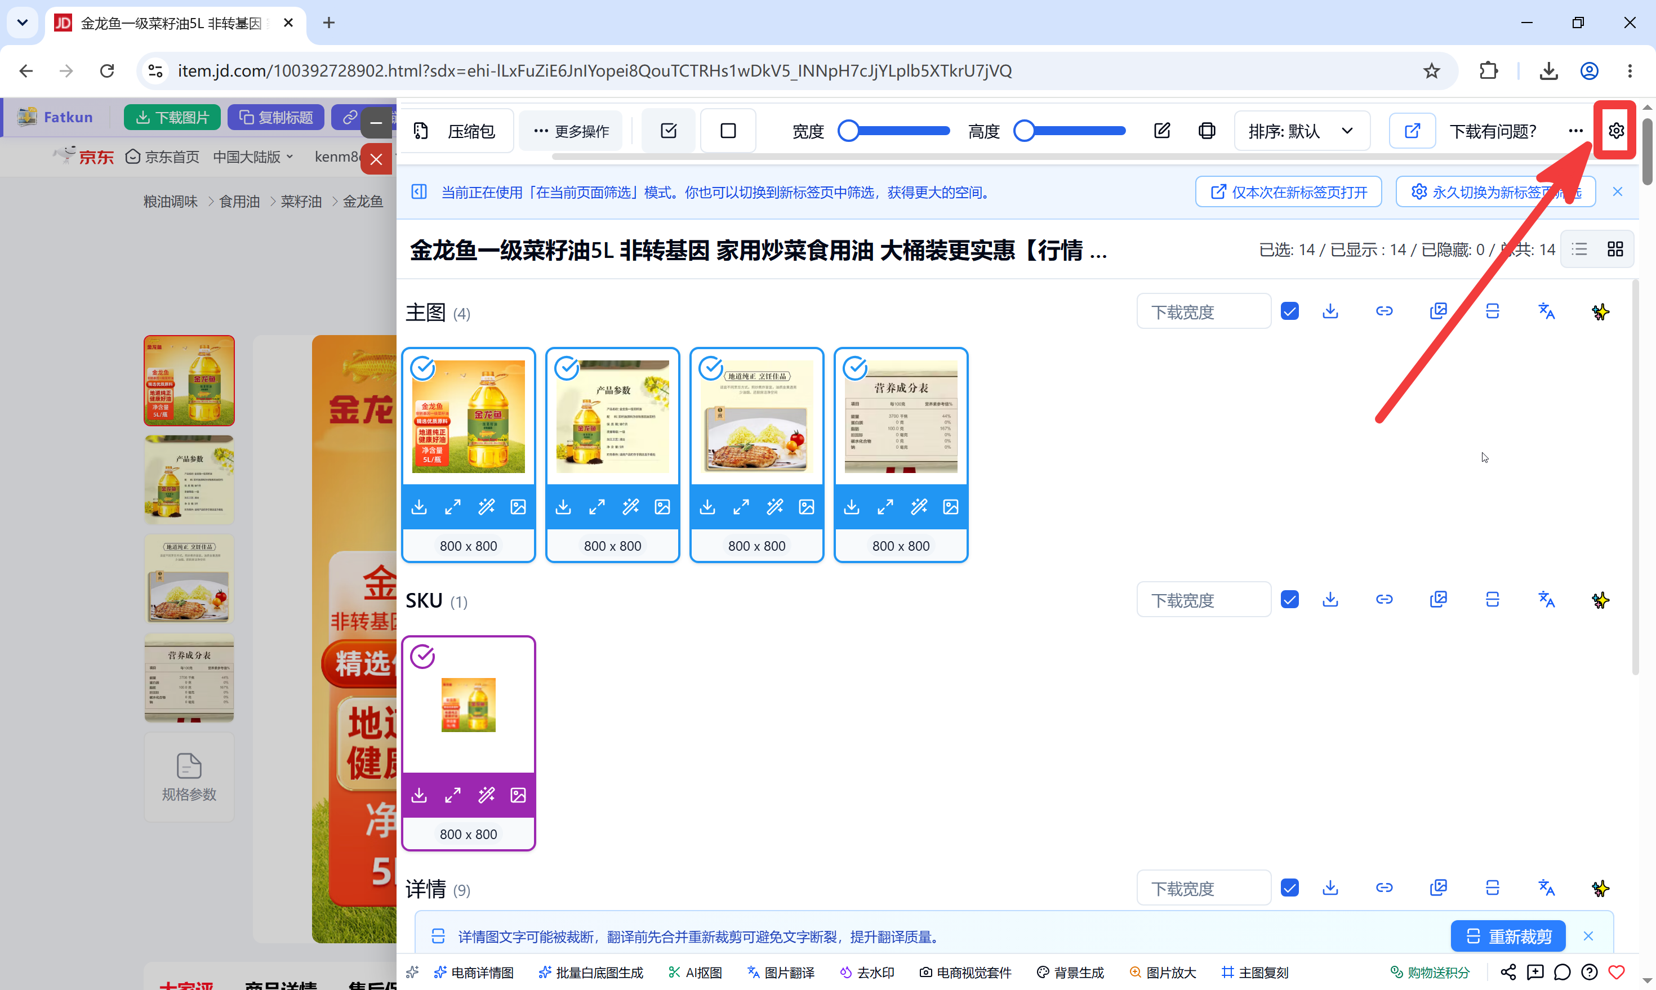The height and width of the screenshot is (990, 1656).
Task: Open the three-dot overflow menu beside settings
Action: [x=1575, y=131]
